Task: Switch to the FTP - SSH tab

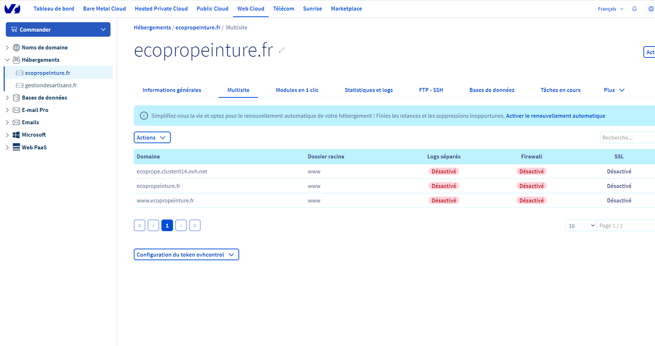Action: point(431,90)
